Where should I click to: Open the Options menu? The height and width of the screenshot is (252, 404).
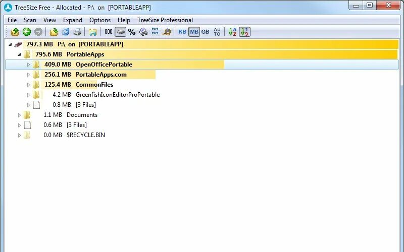click(100, 20)
